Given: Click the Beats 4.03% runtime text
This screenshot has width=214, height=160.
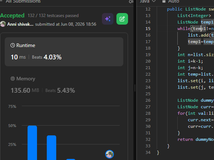Looking at the screenshot, I should tap(47, 57).
